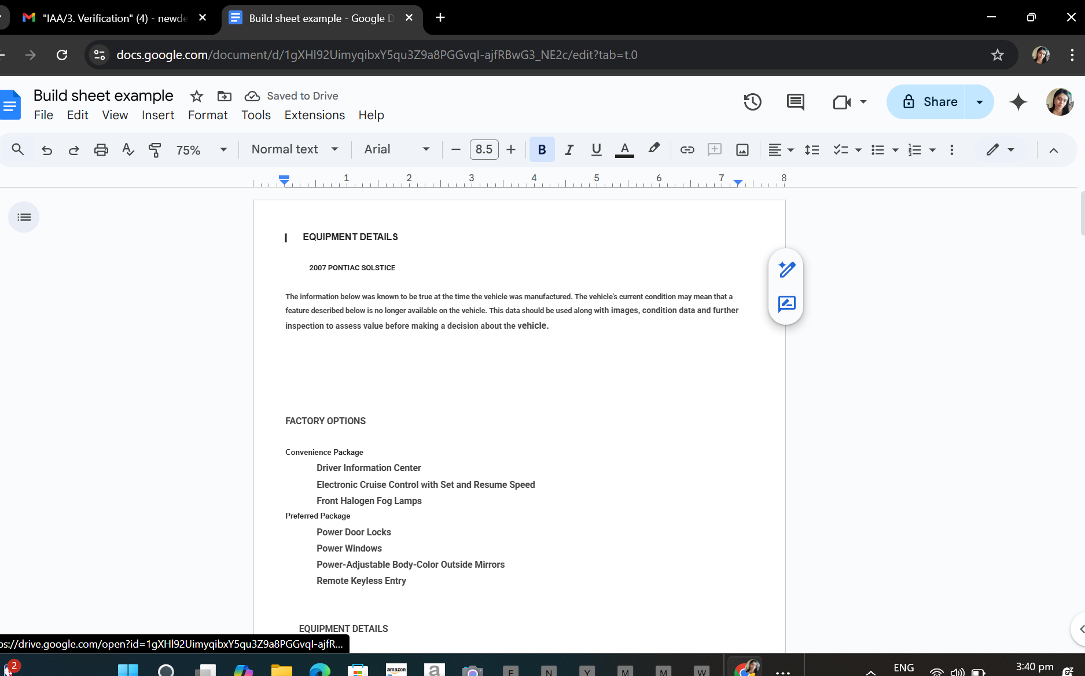Viewport: 1085px width, 676px height.
Task: Click the floating add comment icon
Action: click(787, 304)
